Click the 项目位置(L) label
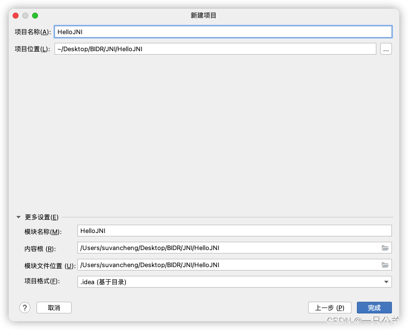This screenshot has height=330, width=408. pyautogui.click(x=32, y=49)
